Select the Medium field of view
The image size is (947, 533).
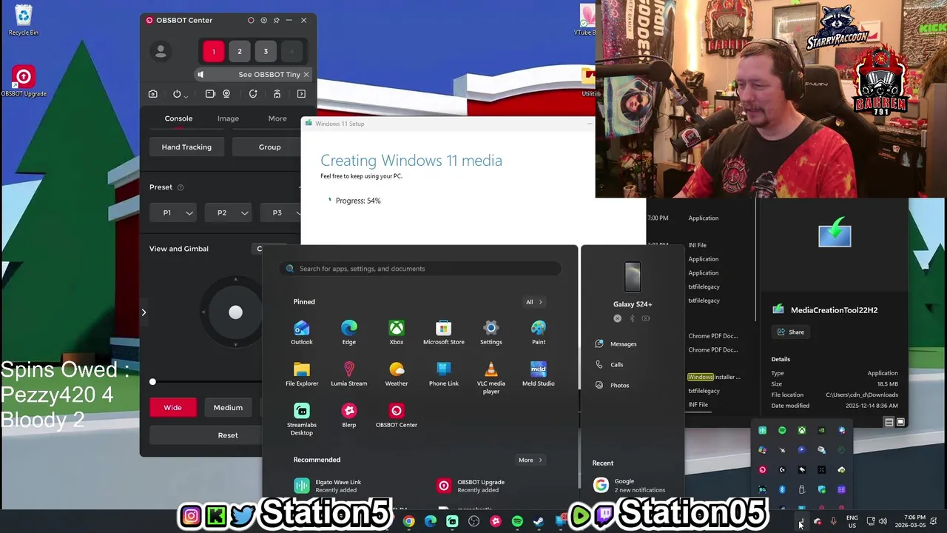[x=228, y=407]
